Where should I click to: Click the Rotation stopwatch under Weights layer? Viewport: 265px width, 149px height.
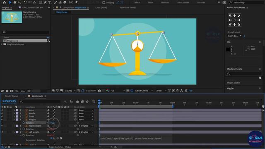point(24,123)
